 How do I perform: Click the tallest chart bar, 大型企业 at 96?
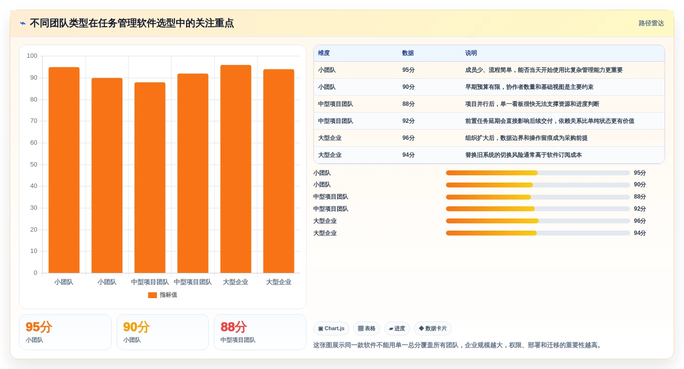coord(236,169)
